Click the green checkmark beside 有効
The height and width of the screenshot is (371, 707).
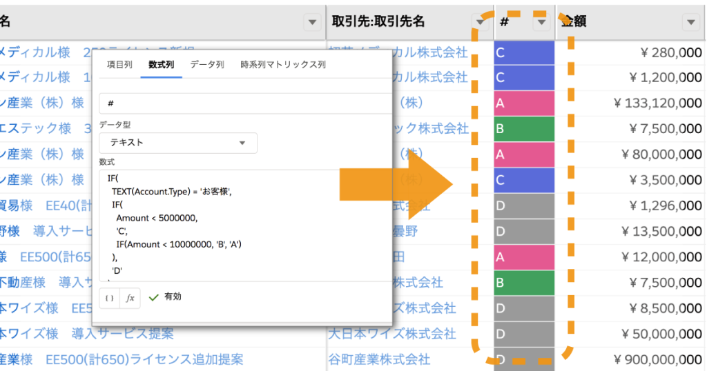[x=153, y=297]
